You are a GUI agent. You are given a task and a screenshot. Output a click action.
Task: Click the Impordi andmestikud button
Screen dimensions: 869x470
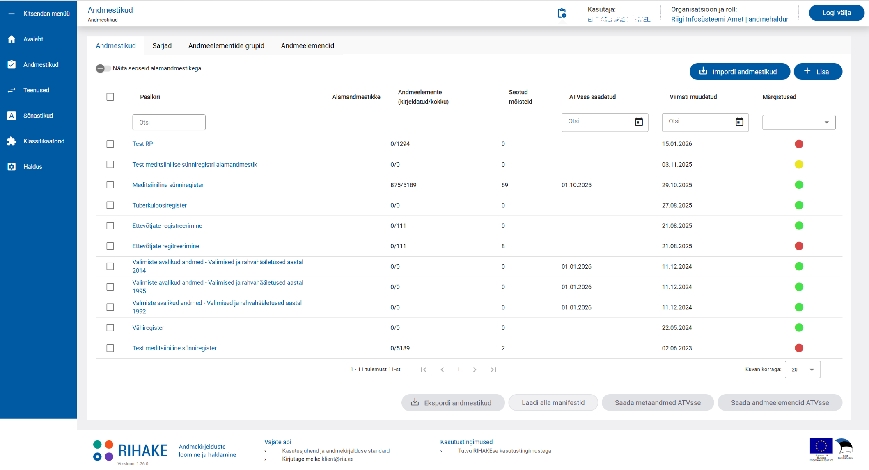739,72
